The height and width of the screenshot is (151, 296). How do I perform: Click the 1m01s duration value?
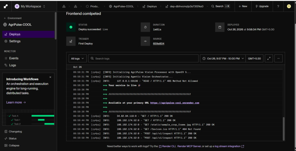pyautogui.click(x=157, y=29)
